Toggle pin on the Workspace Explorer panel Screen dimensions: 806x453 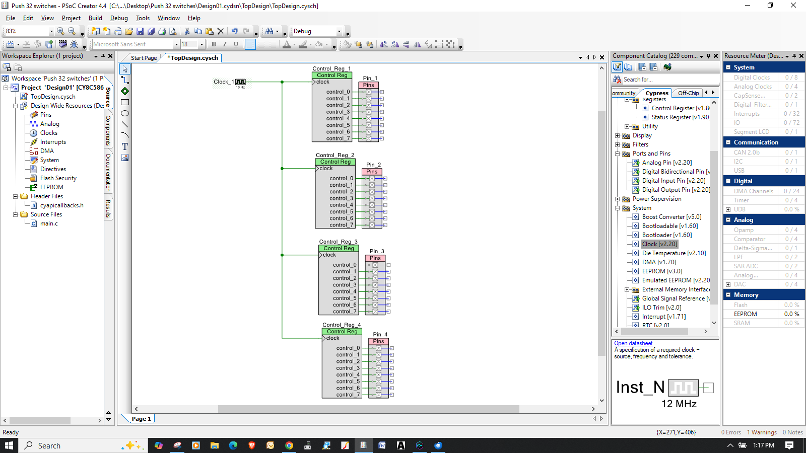[x=103, y=56]
